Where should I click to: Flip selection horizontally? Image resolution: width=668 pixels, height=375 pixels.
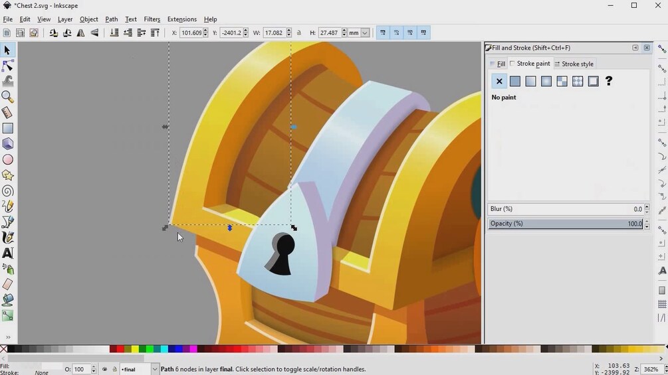(80, 33)
